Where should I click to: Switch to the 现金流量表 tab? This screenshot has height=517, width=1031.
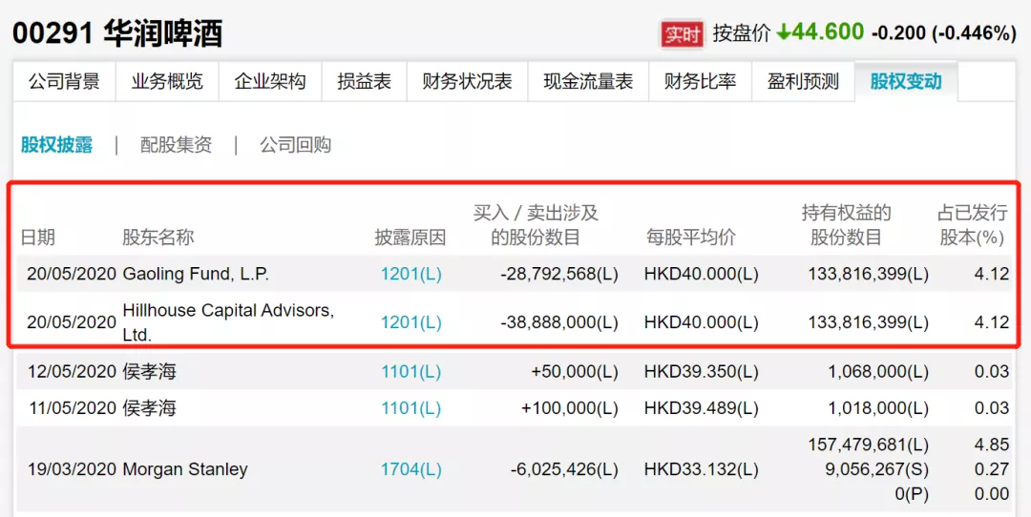coord(588,81)
